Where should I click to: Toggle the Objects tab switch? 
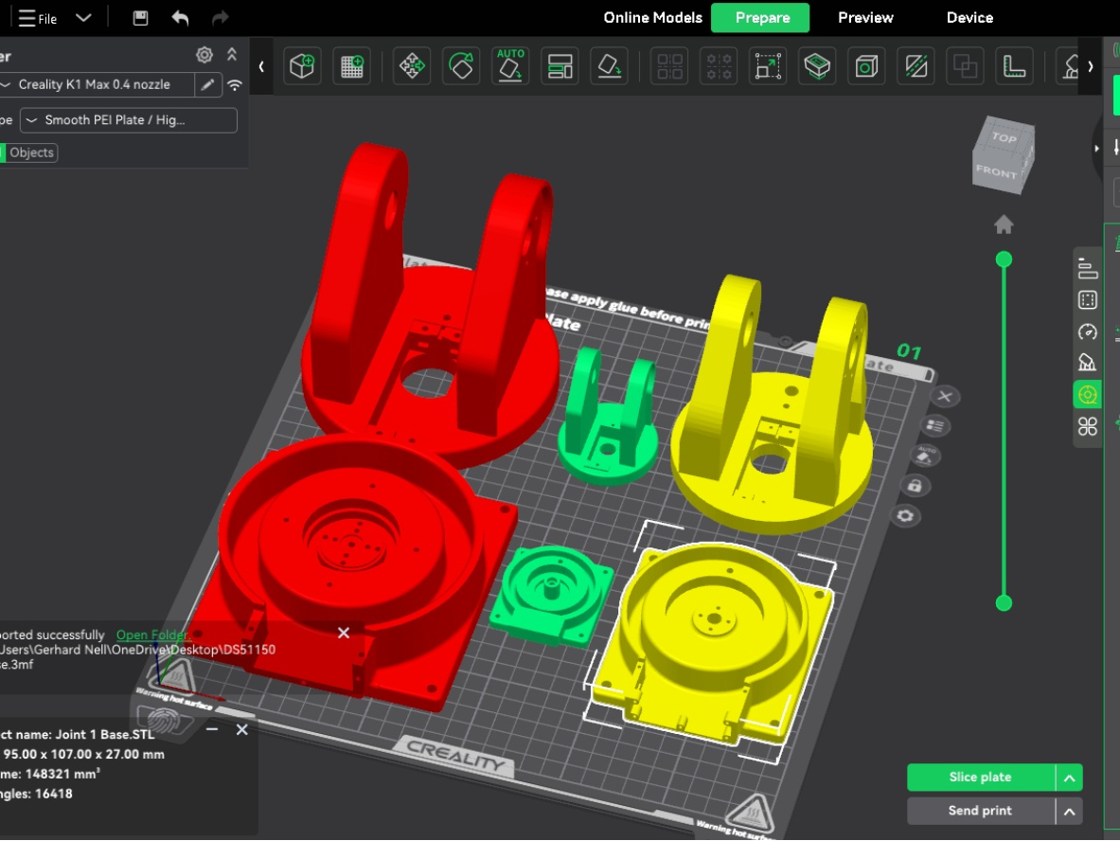28,152
